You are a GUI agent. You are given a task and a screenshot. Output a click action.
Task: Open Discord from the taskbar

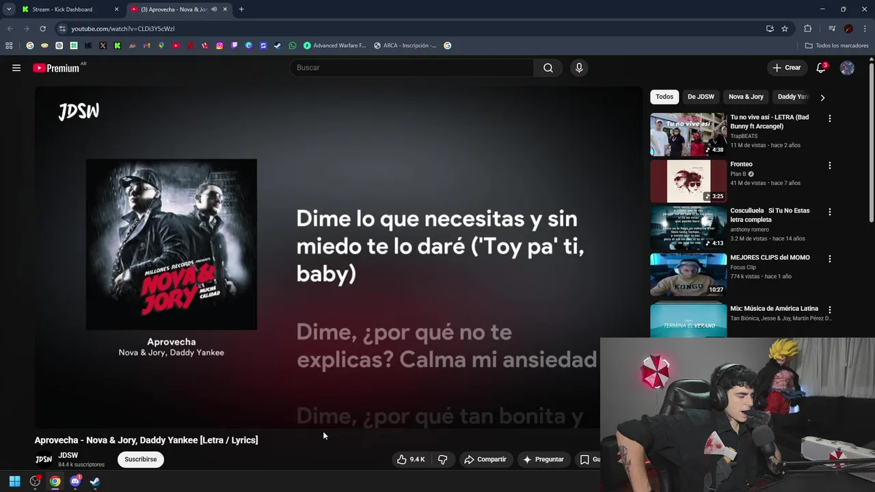point(75,481)
